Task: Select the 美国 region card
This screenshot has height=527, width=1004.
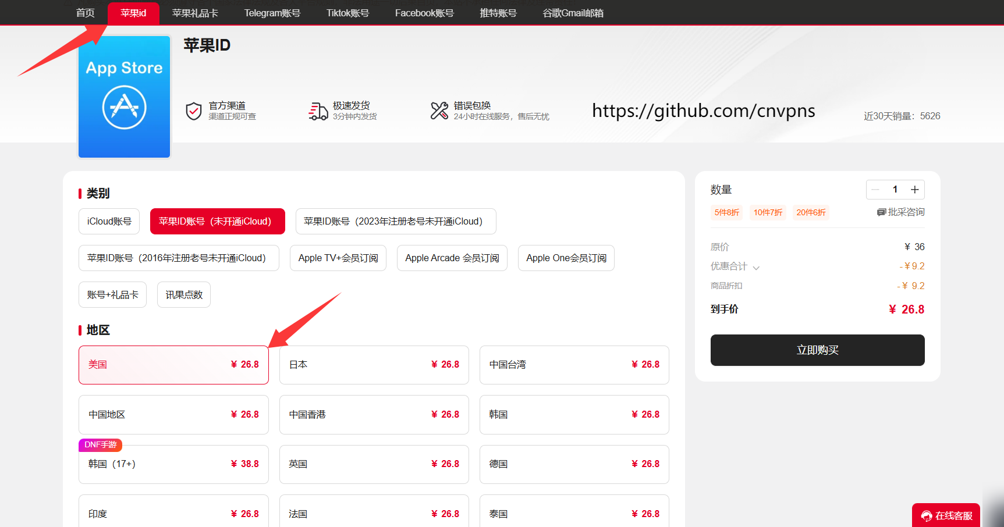Action: pyautogui.click(x=173, y=365)
